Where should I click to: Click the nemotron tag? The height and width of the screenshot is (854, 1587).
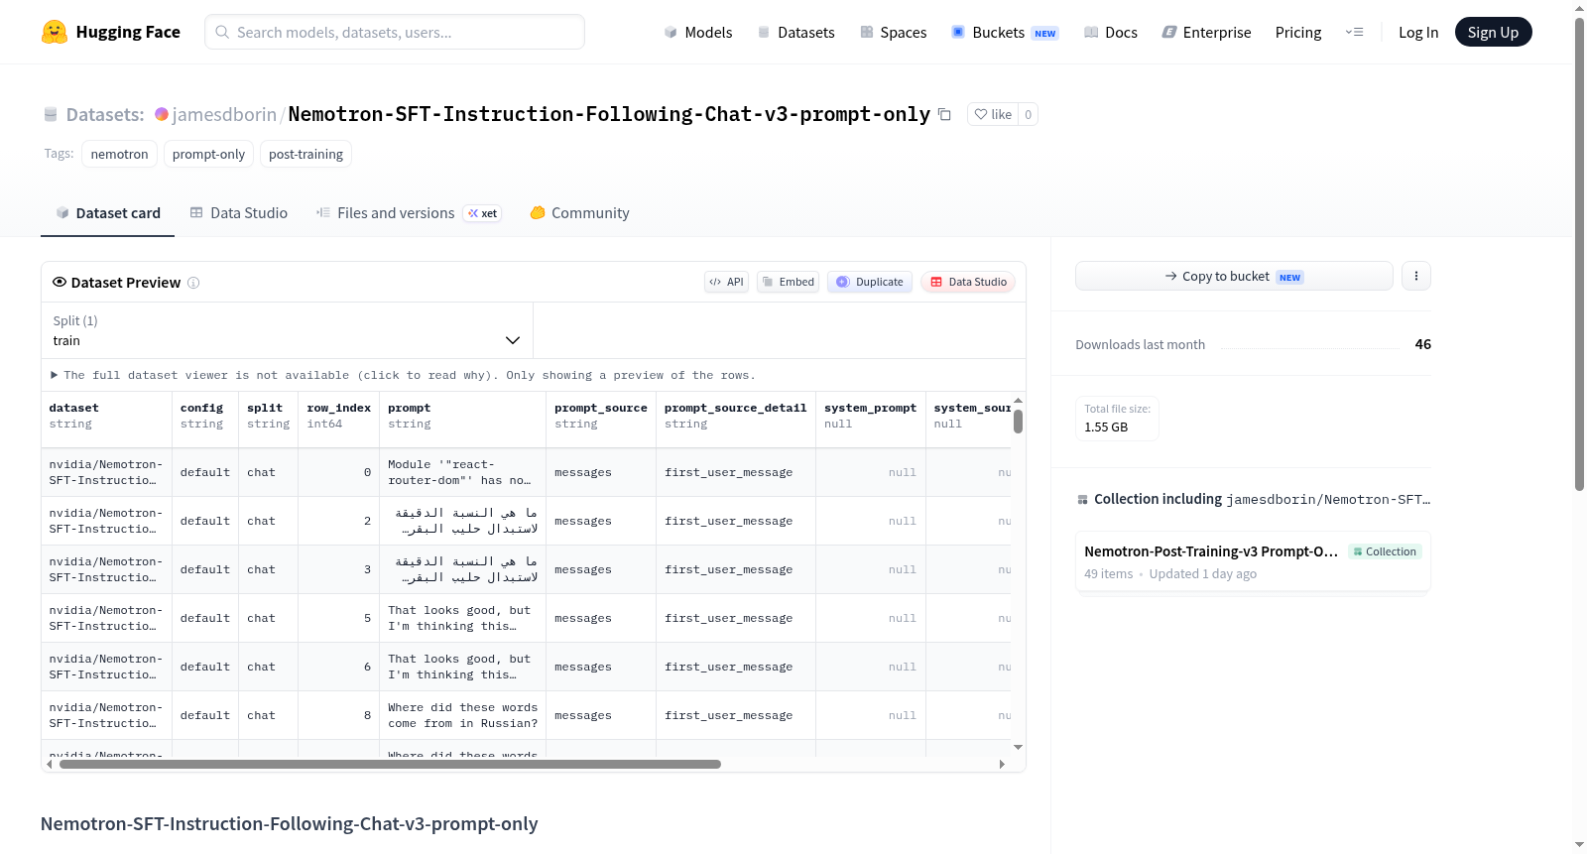tap(119, 155)
